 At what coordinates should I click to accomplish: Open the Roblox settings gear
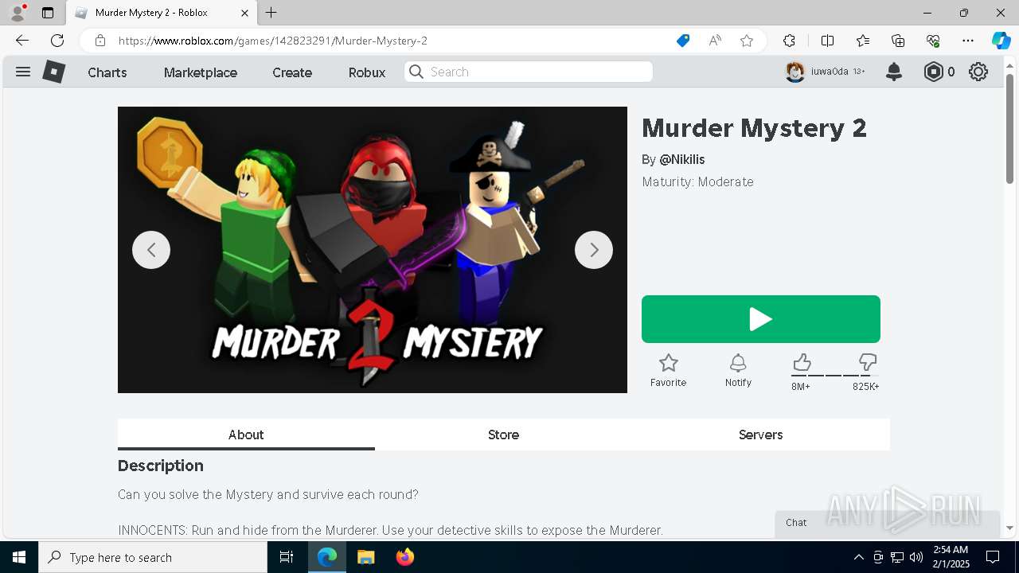click(x=978, y=72)
